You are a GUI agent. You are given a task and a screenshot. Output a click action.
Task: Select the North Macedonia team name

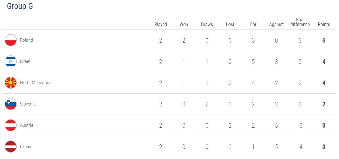[x=36, y=83]
